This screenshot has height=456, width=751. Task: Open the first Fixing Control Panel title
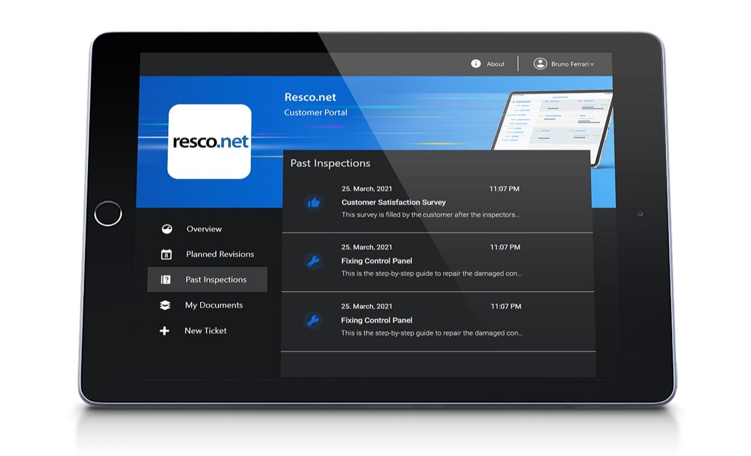click(377, 261)
